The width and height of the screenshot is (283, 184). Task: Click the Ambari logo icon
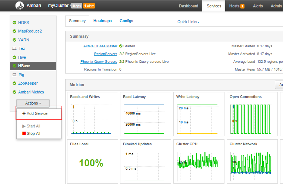[x=20, y=6]
